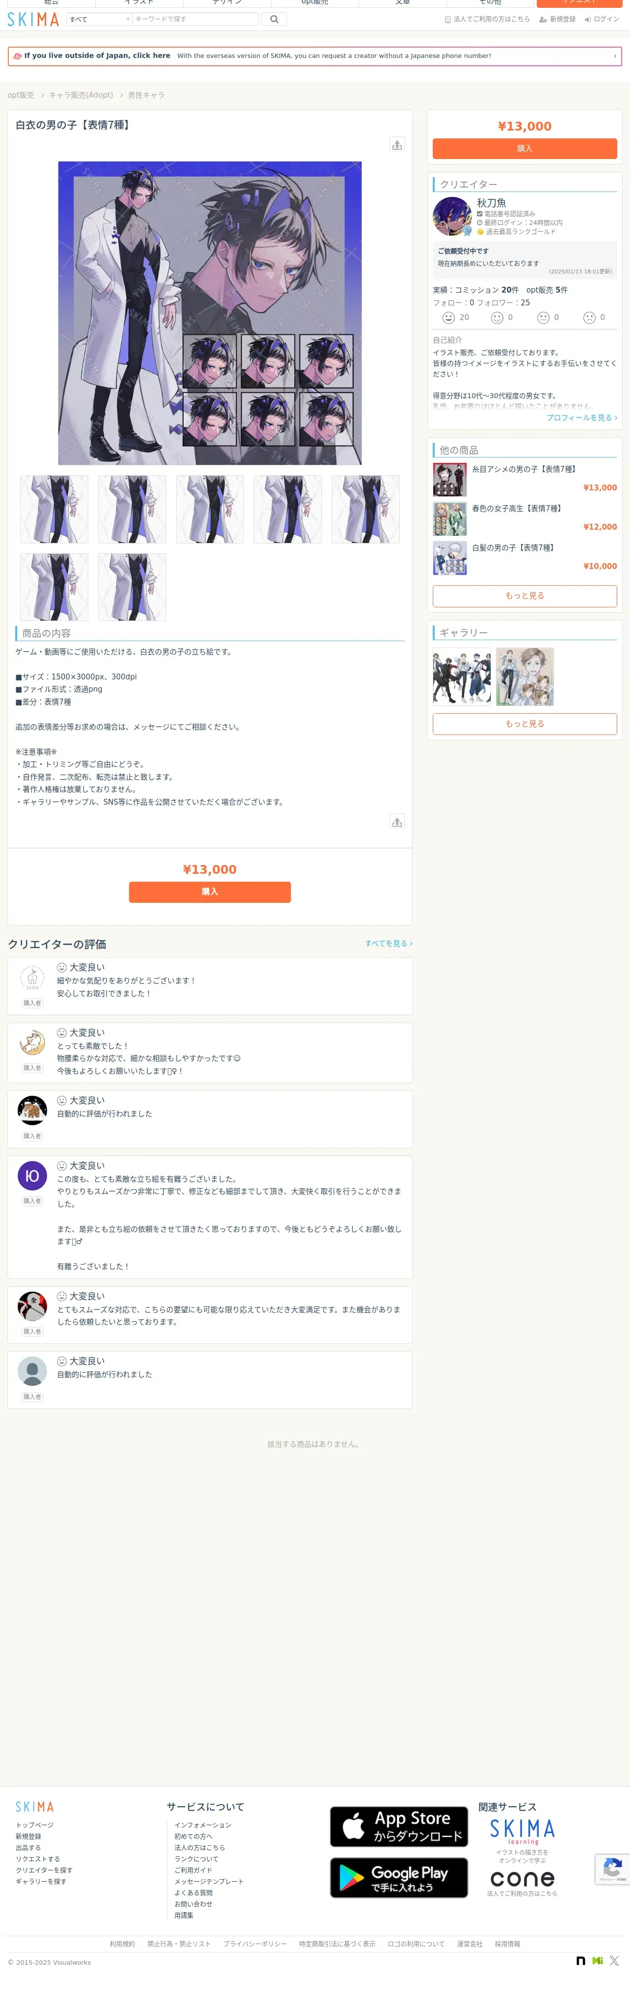
Task: Focus the keyword search field
Action: coord(195,20)
